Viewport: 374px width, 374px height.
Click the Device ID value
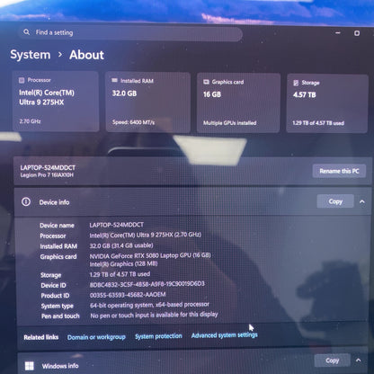coord(147,284)
